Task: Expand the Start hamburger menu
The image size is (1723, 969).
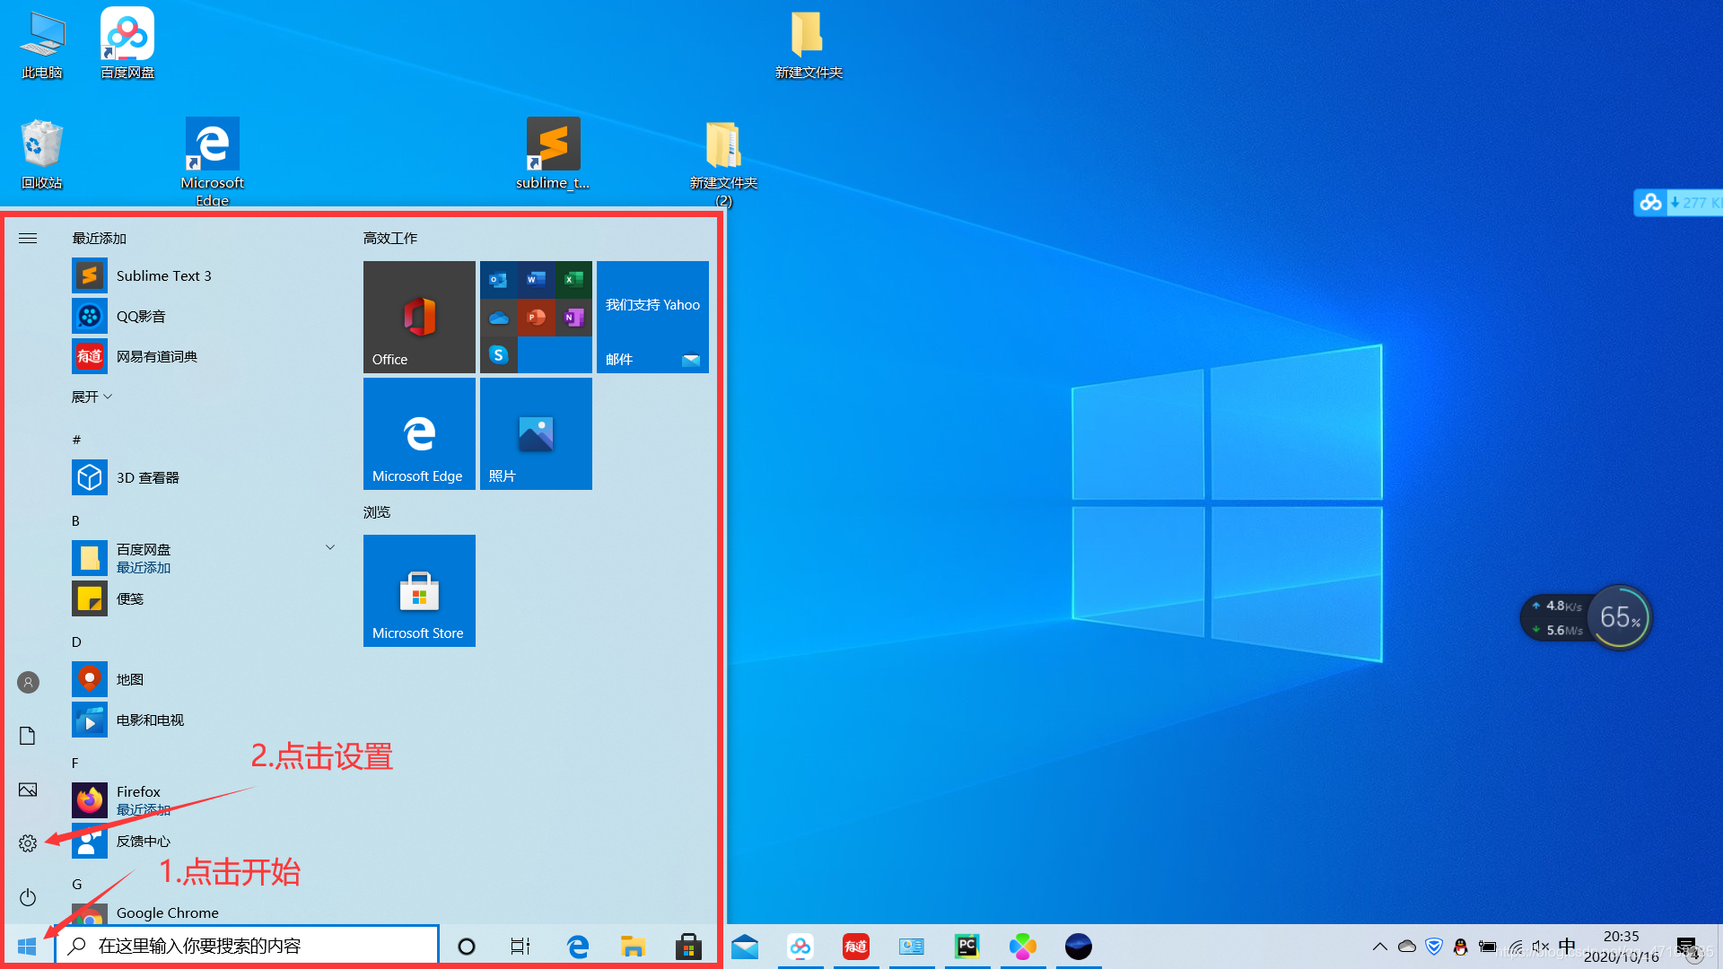Action: click(x=28, y=238)
